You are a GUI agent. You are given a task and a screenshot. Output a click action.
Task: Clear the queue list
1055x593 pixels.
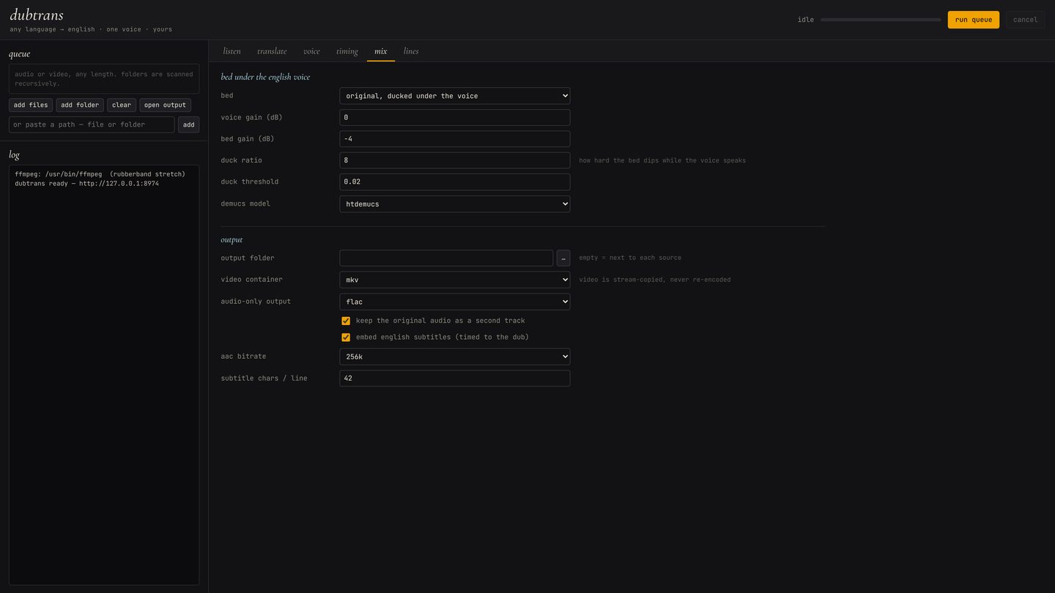click(122, 105)
